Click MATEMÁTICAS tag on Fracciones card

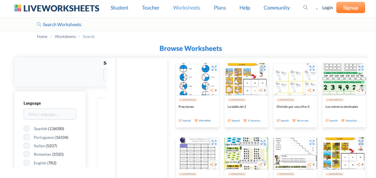[187, 100]
